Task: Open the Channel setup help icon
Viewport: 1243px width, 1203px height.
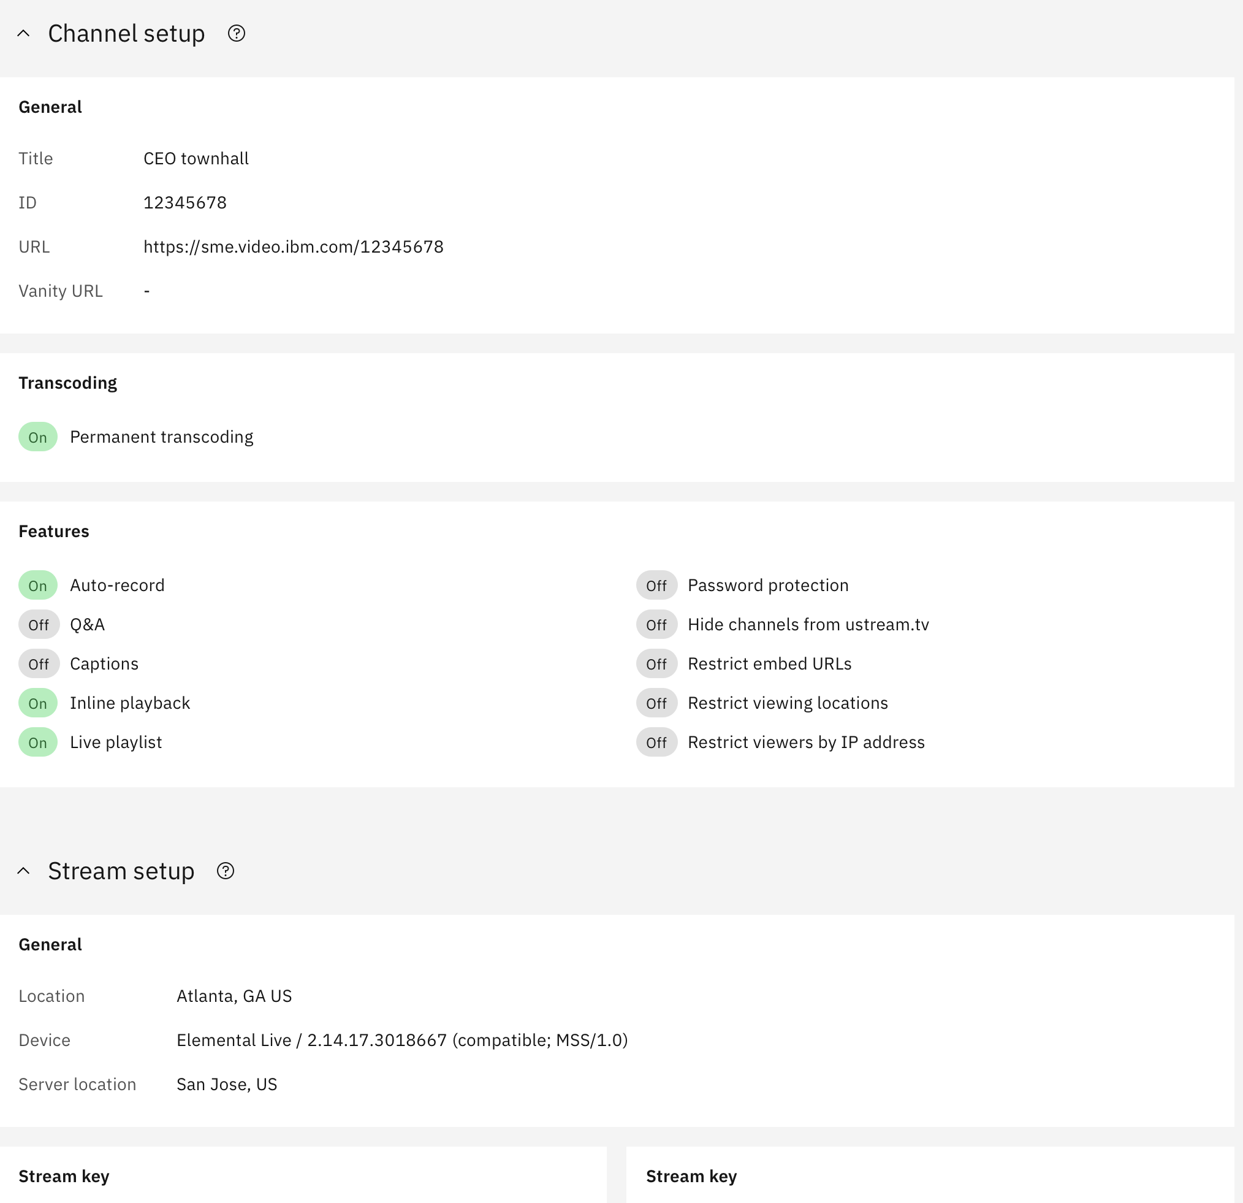Action: 237,34
